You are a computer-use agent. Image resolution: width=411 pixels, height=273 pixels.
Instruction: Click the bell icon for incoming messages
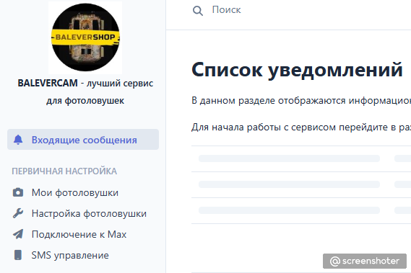tap(18, 140)
